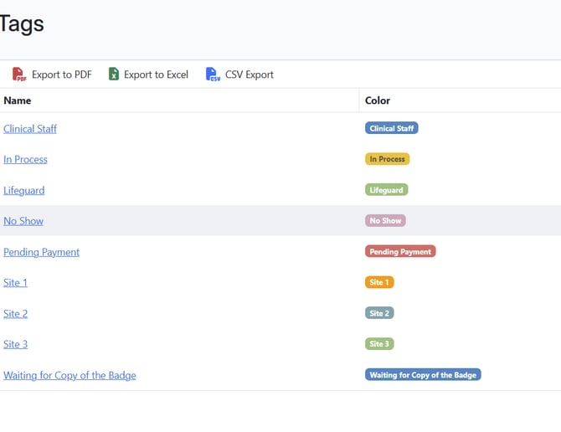
Task: Open the Pending Payment tag link
Action: pyautogui.click(x=42, y=252)
